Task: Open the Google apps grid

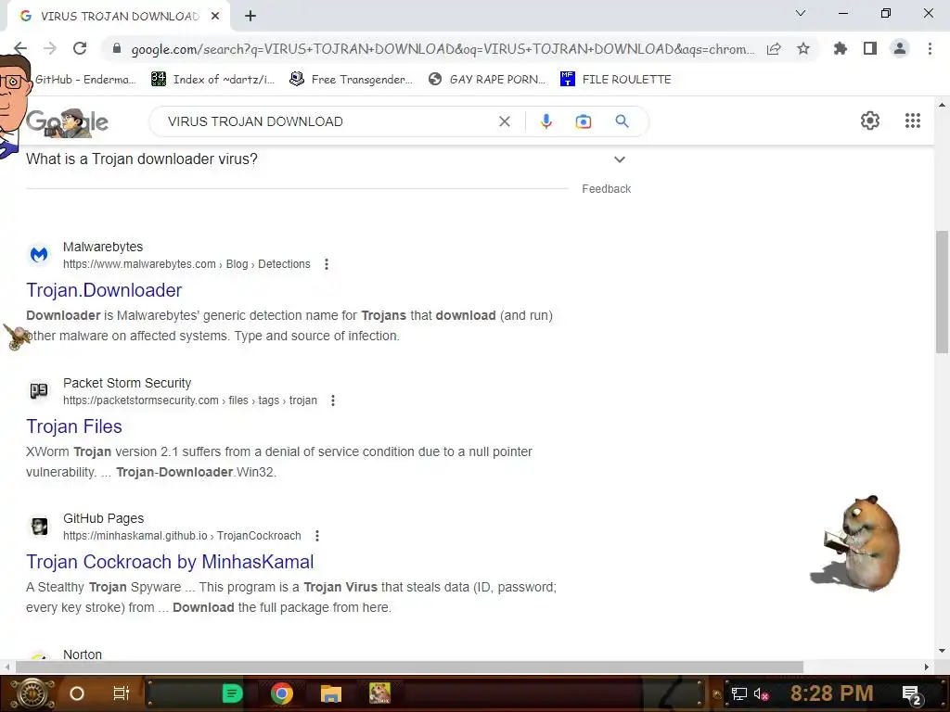Action: click(913, 121)
